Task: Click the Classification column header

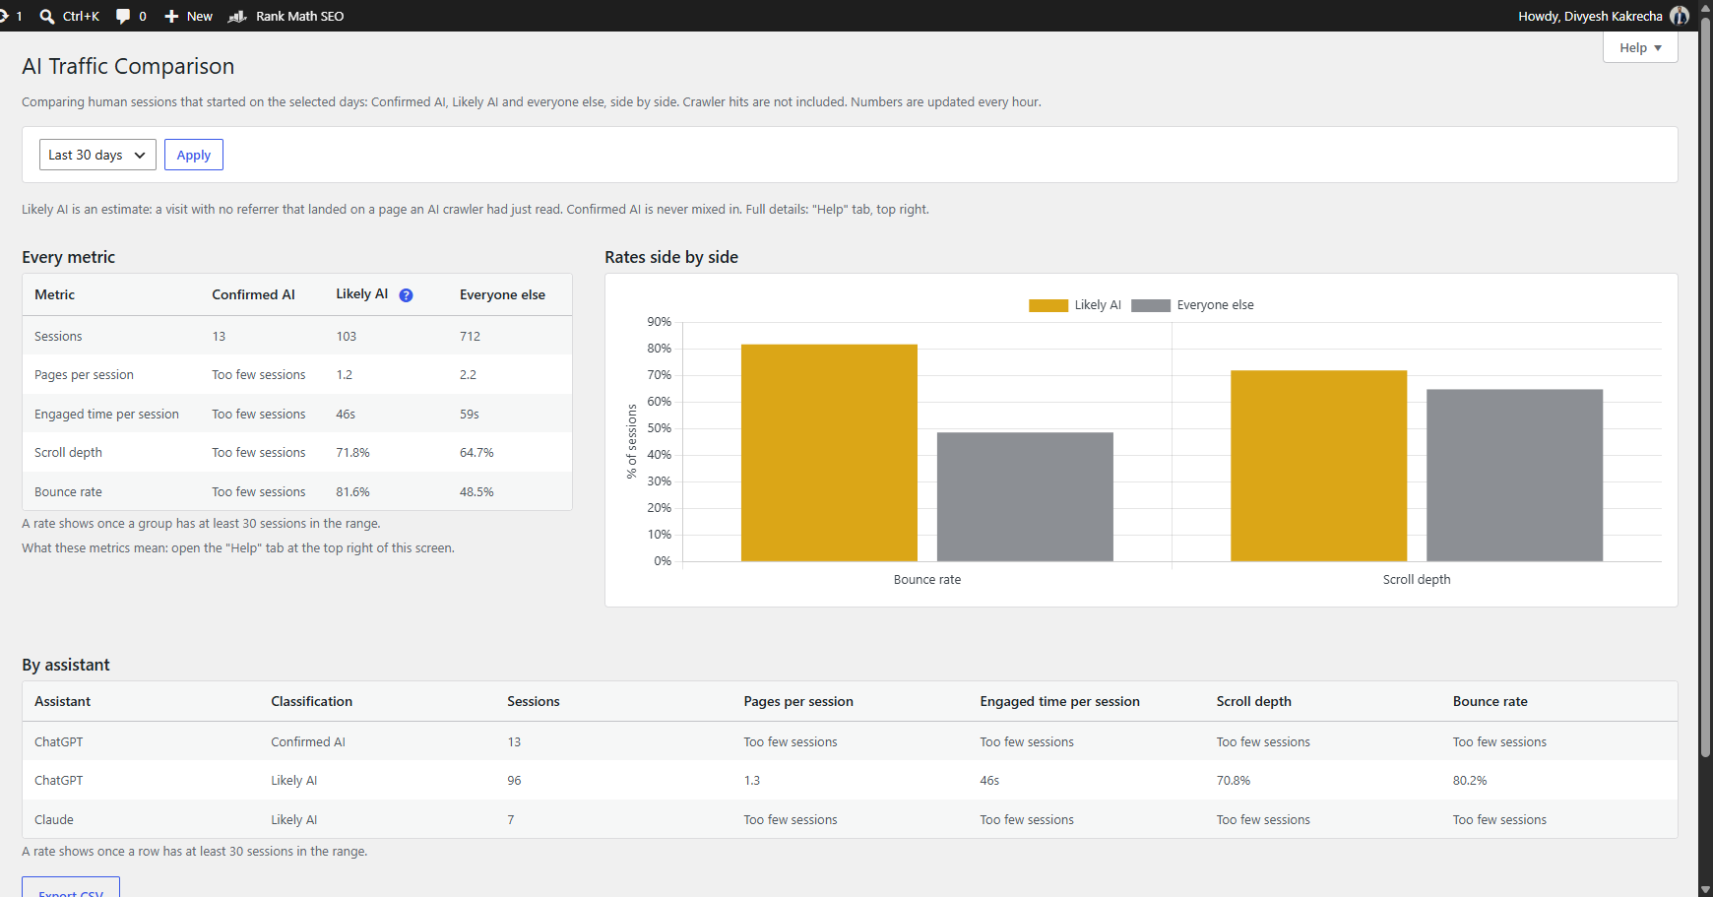Action: (x=311, y=702)
